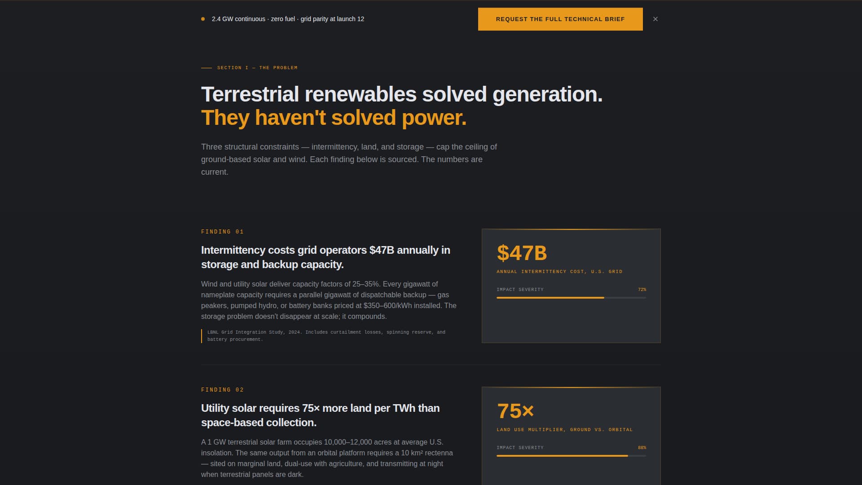
Task: Click the 'Terrestrial renewables solved generation' heading
Action: pos(401,94)
